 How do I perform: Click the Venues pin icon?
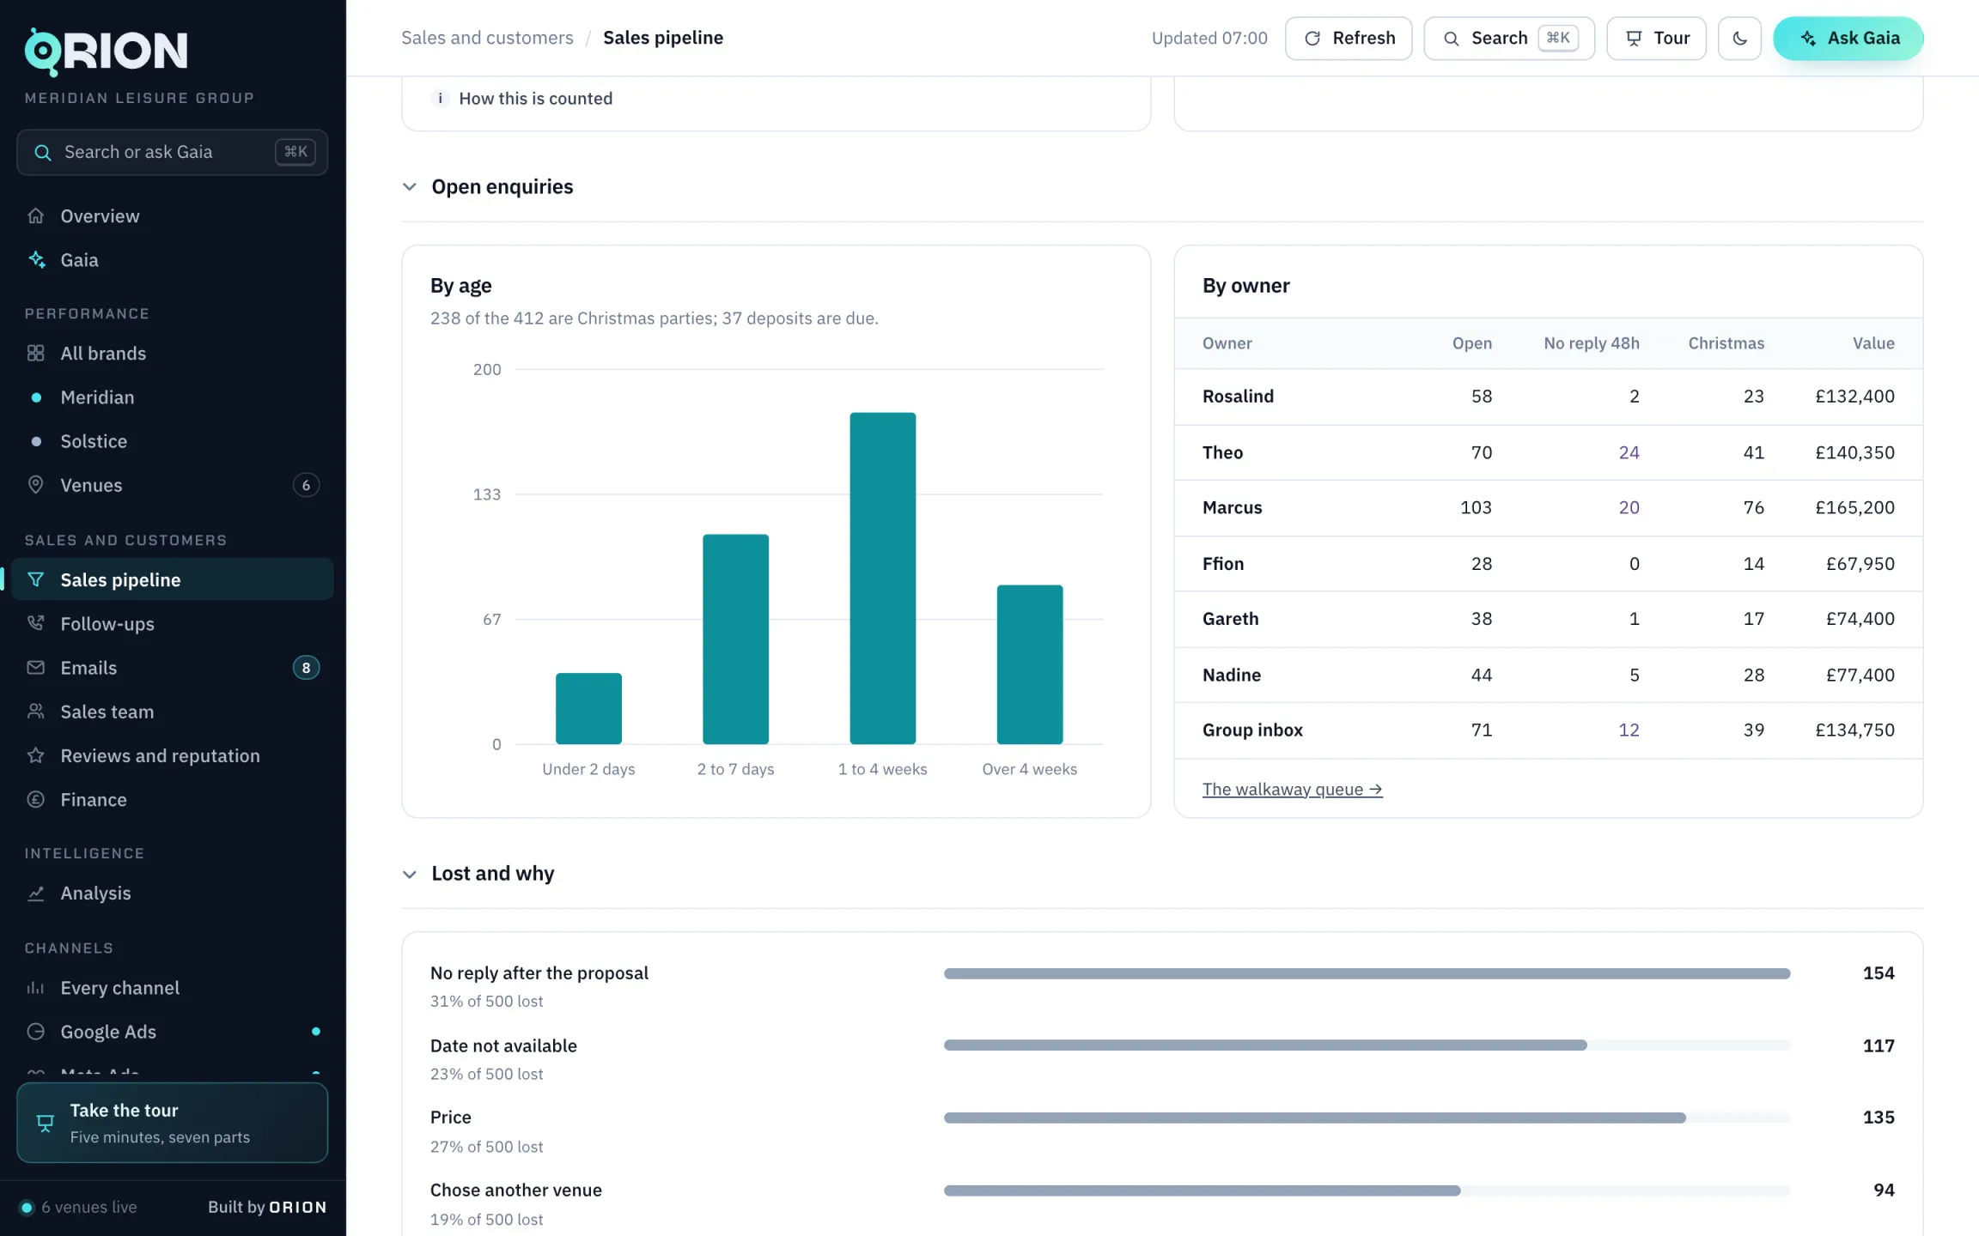tap(36, 484)
